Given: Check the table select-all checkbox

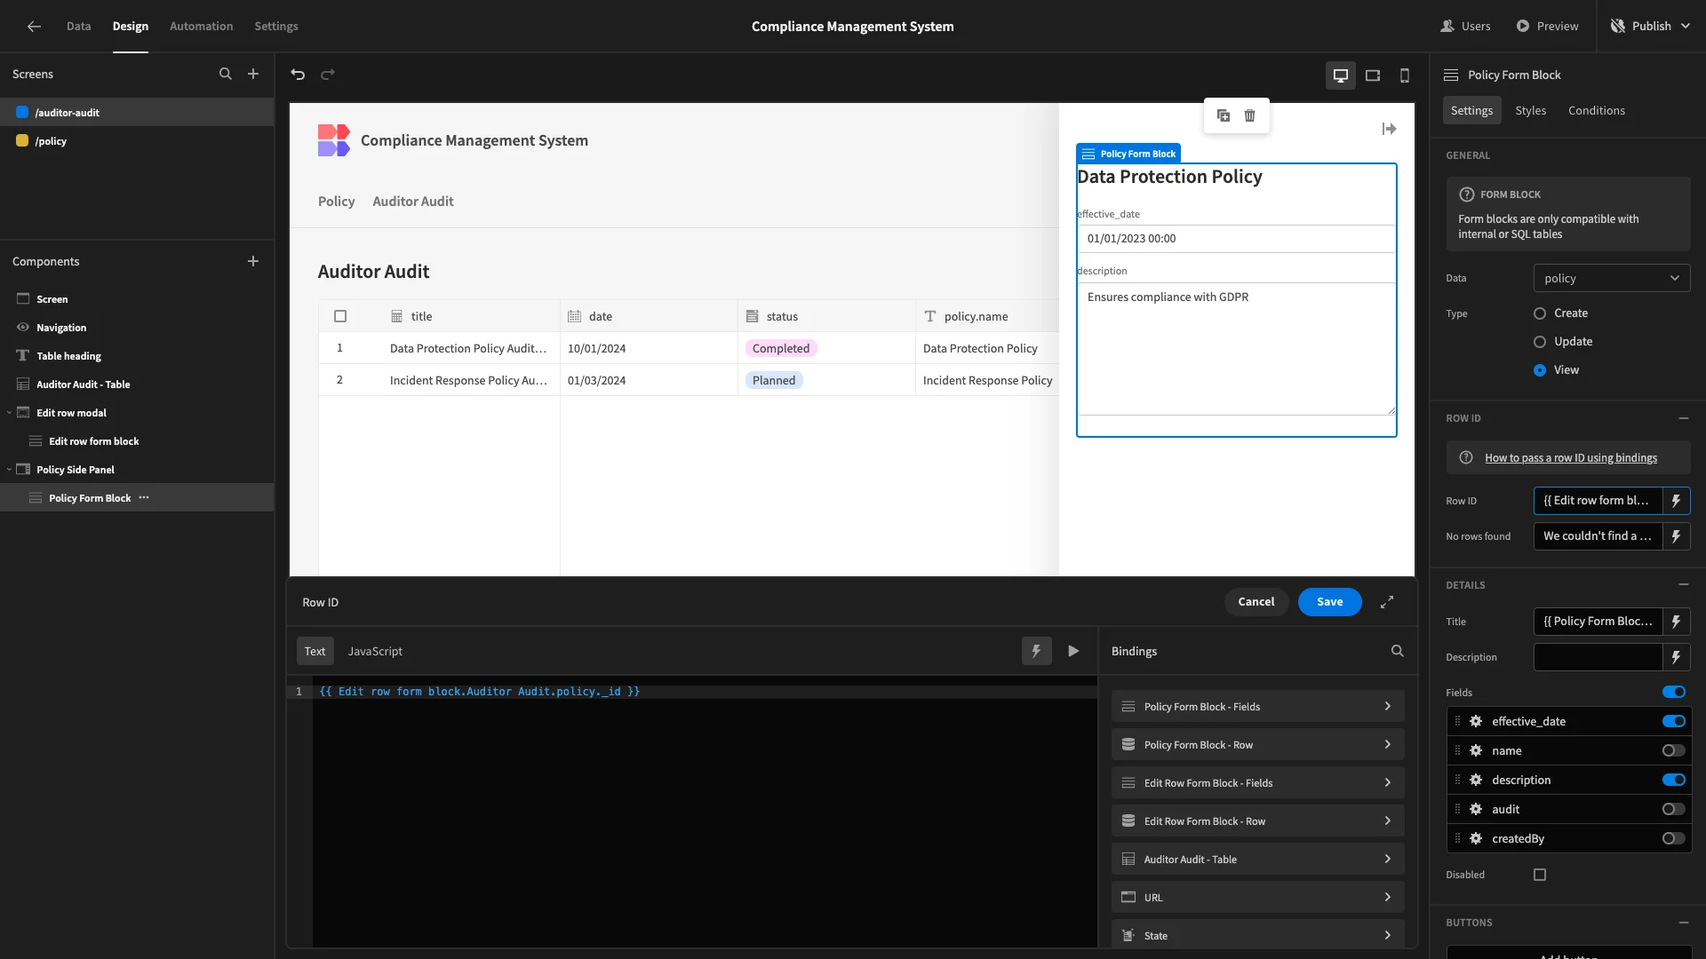Looking at the screenshot, I should [340, 316].
